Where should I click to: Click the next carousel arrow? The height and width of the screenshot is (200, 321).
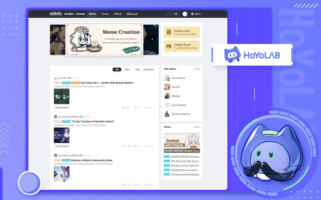point(152,39)
